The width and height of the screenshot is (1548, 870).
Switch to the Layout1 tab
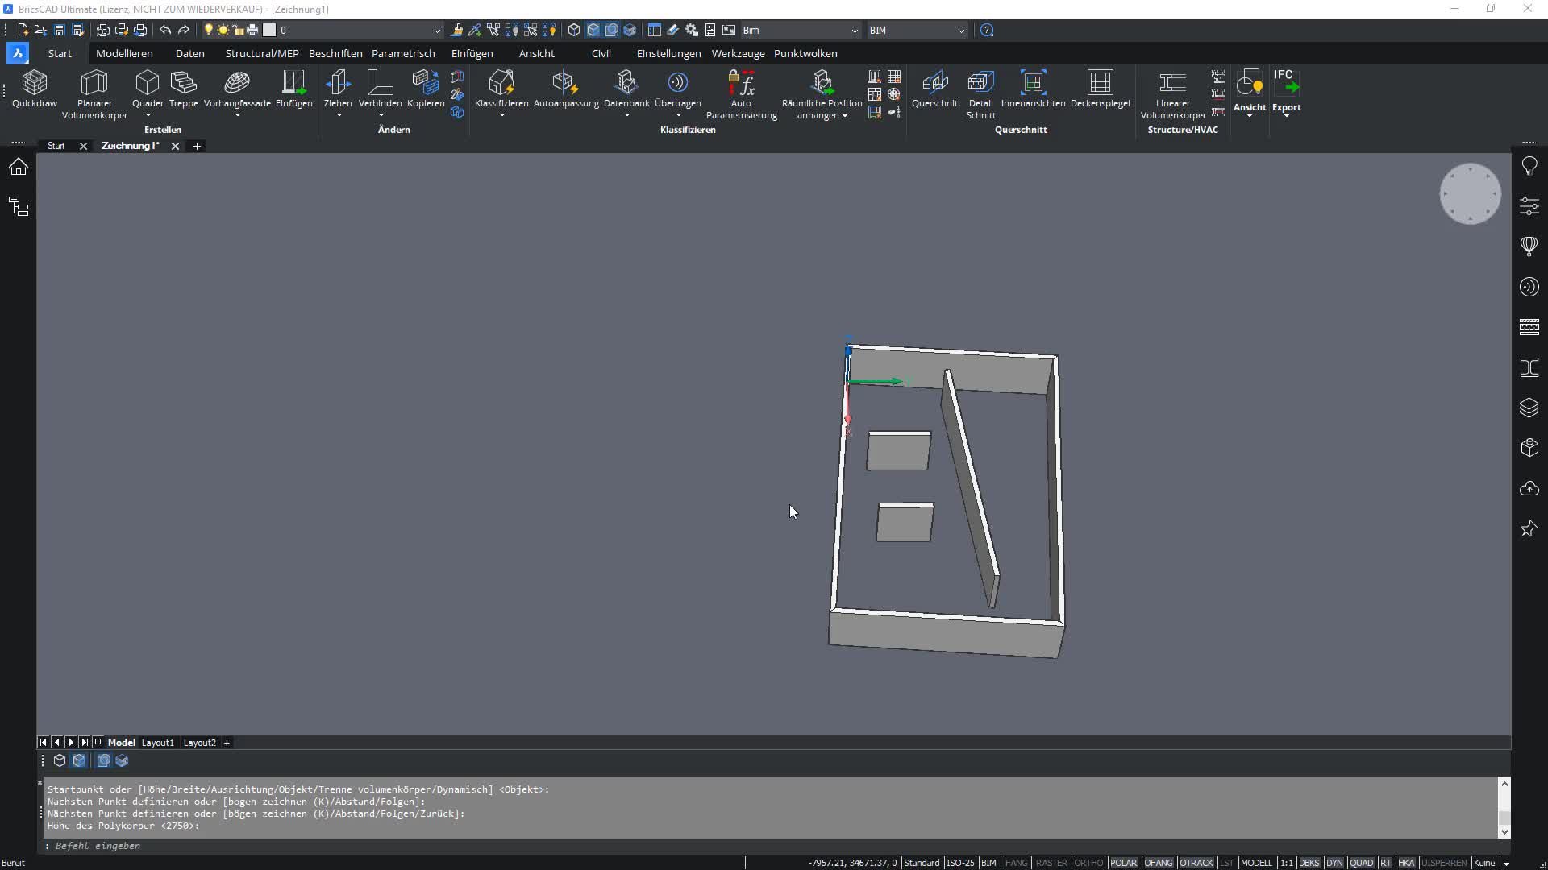(x=158, y=743)
